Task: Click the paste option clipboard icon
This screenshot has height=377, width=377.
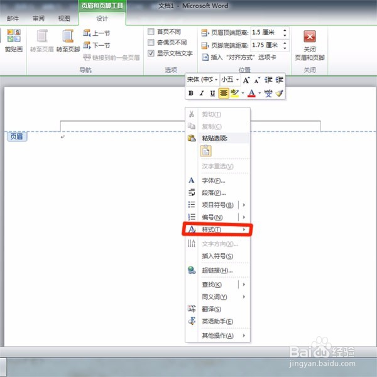Action: point(206,151)
